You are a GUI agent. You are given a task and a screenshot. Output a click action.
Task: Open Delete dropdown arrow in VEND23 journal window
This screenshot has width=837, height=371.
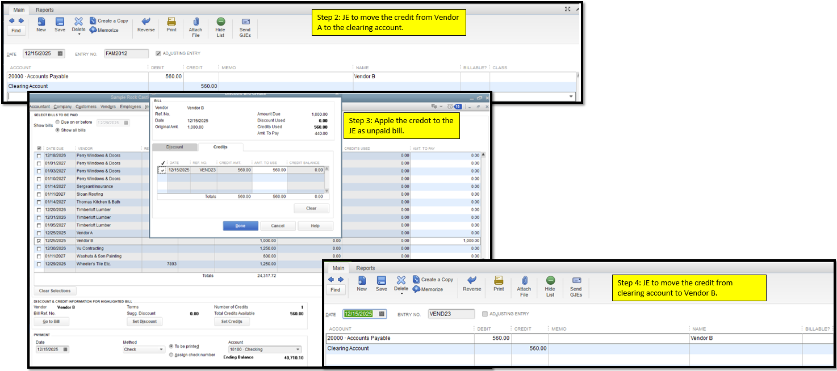point(401,293)
